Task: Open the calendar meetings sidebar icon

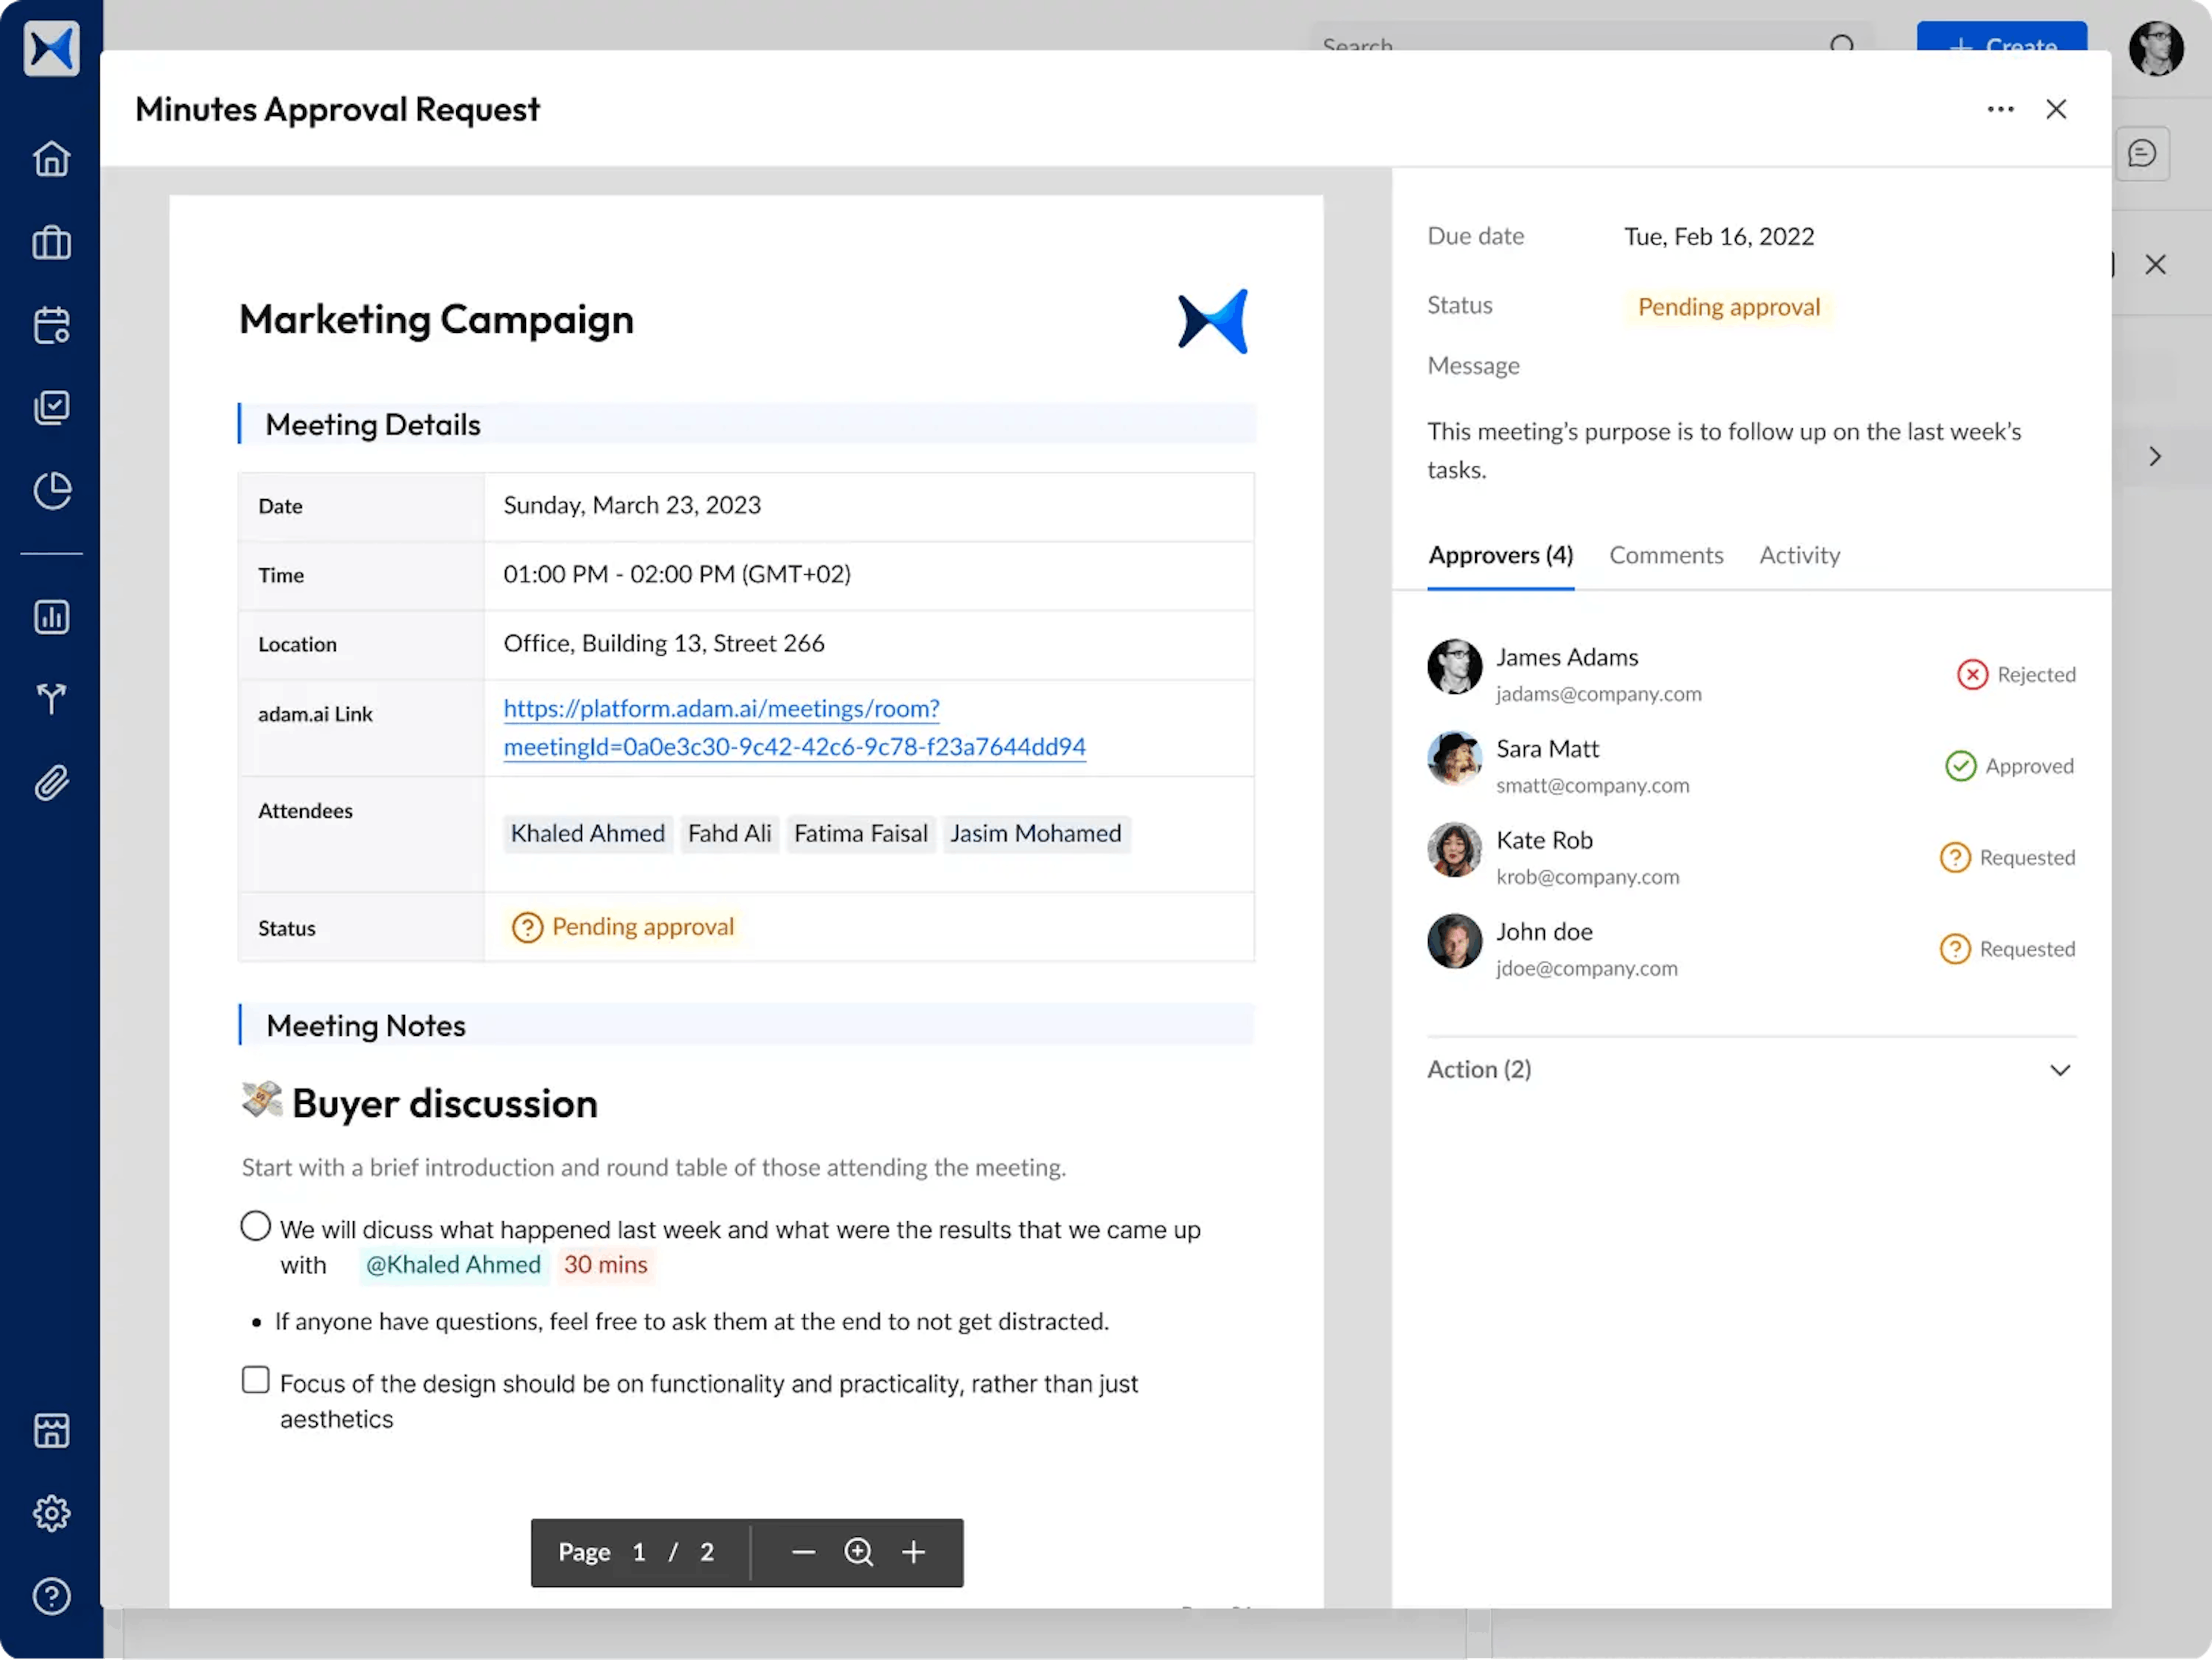Action: tap(51, 325)
